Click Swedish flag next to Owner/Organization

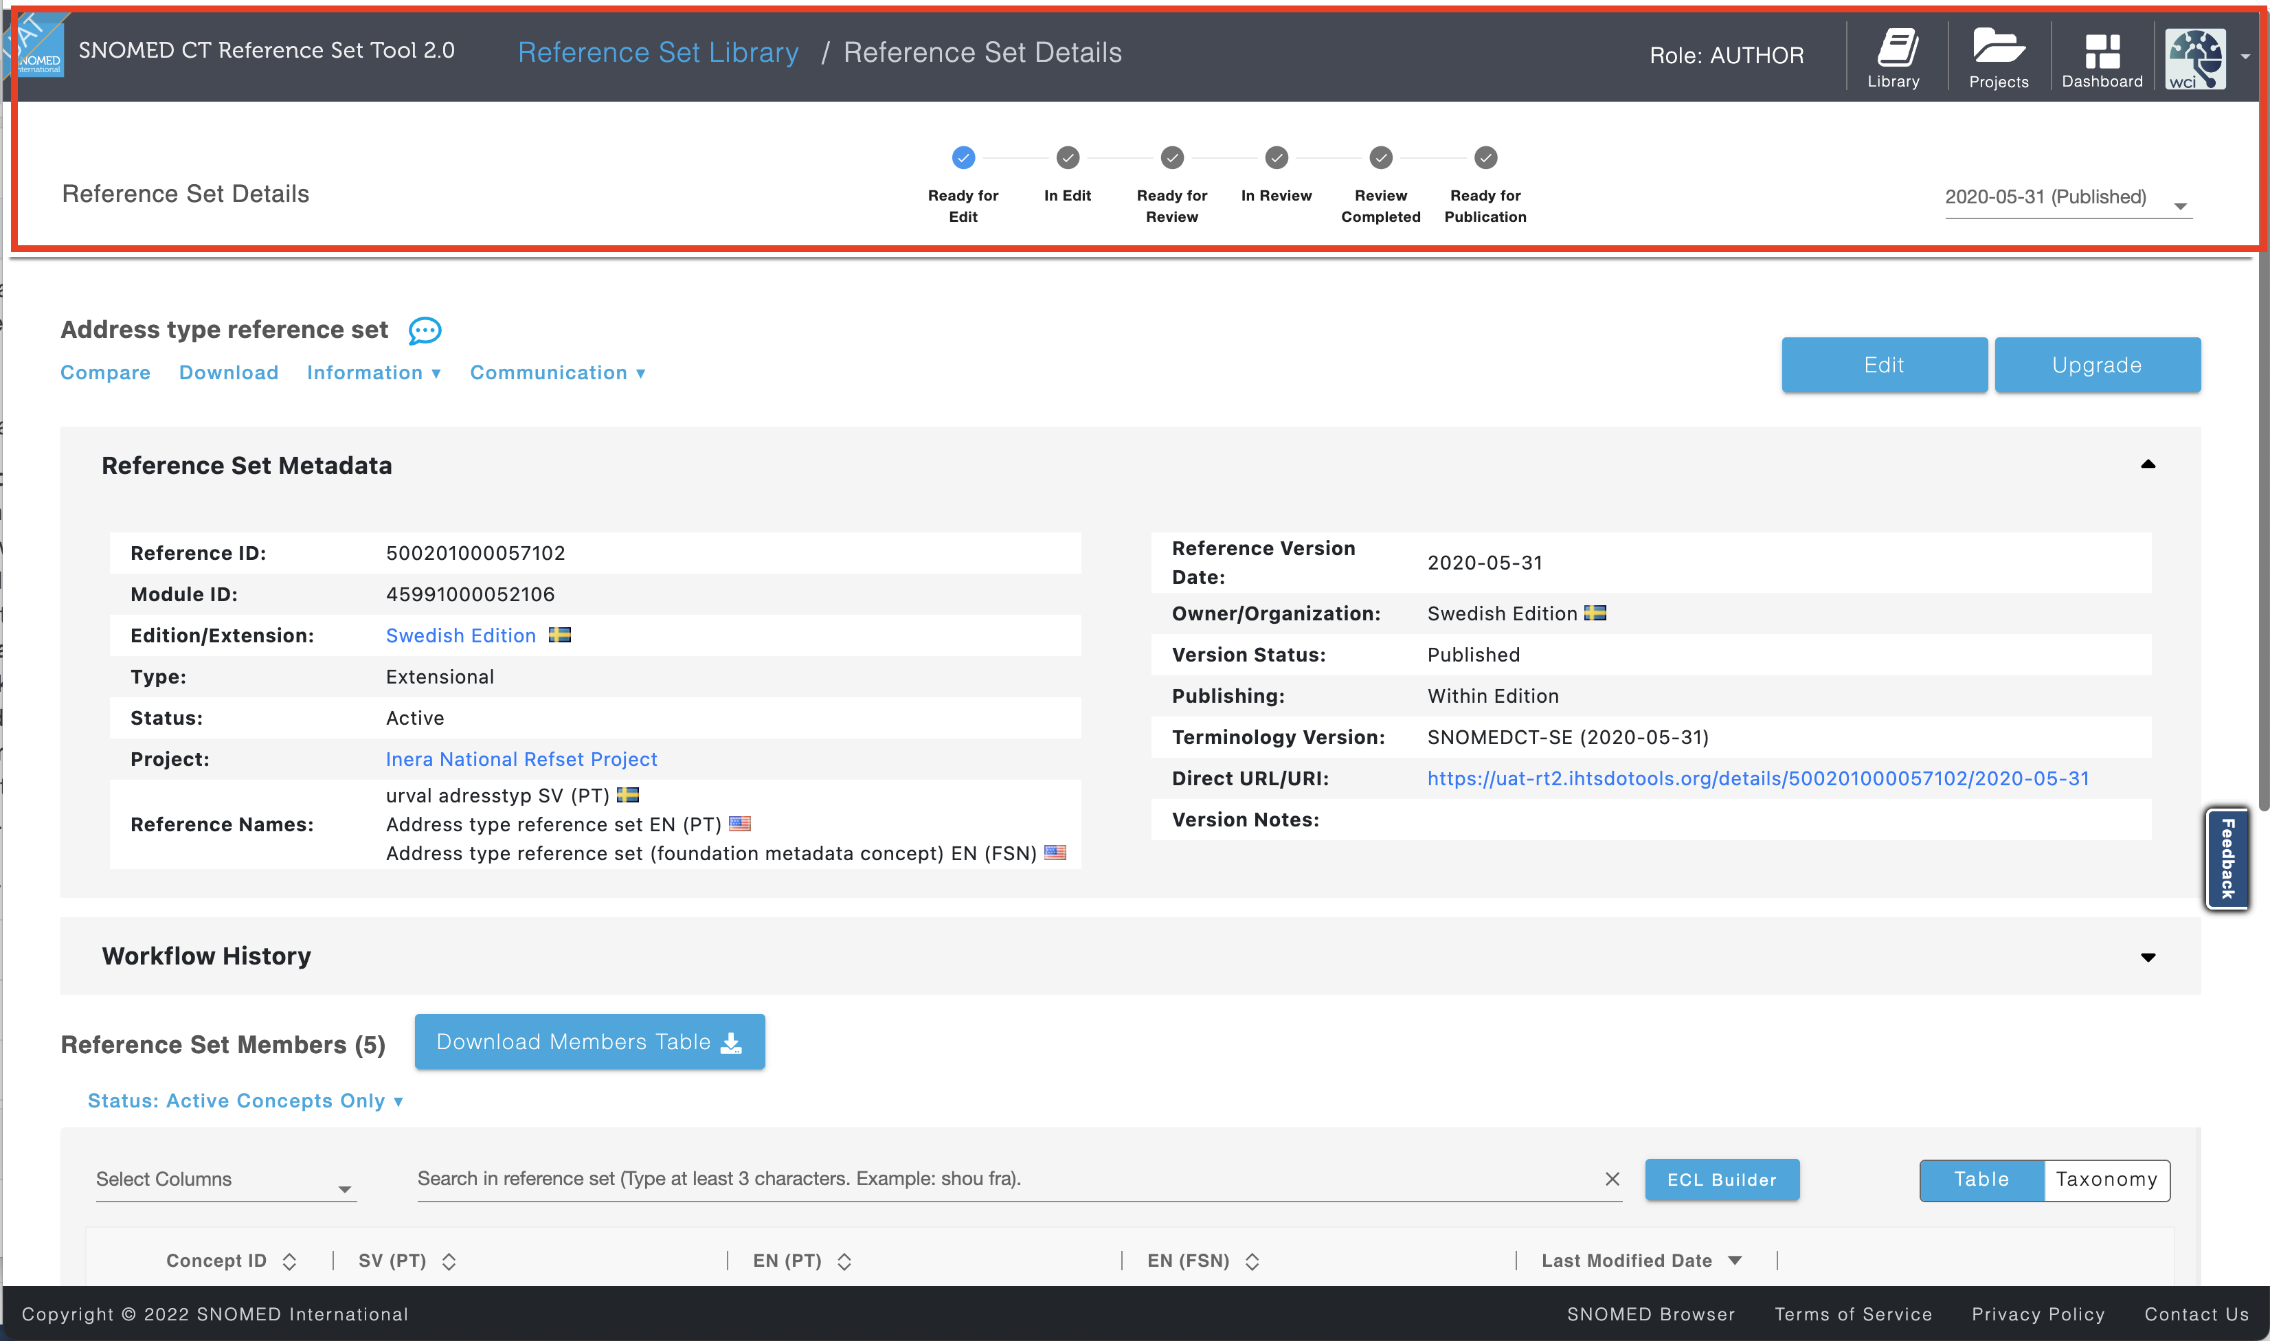1595,613
